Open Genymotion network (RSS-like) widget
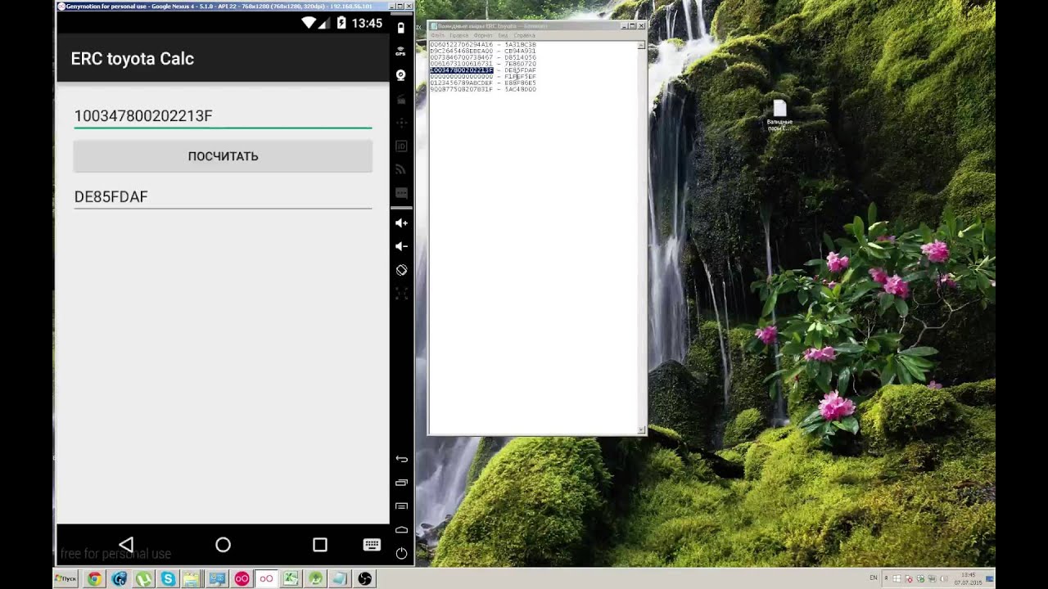This screenshot has width=1048, height=589. tap(401, 170)
